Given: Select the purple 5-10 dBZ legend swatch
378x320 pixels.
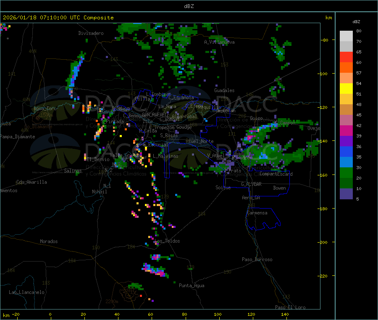Looking at the screenshot, I should [x=346, y=193].
